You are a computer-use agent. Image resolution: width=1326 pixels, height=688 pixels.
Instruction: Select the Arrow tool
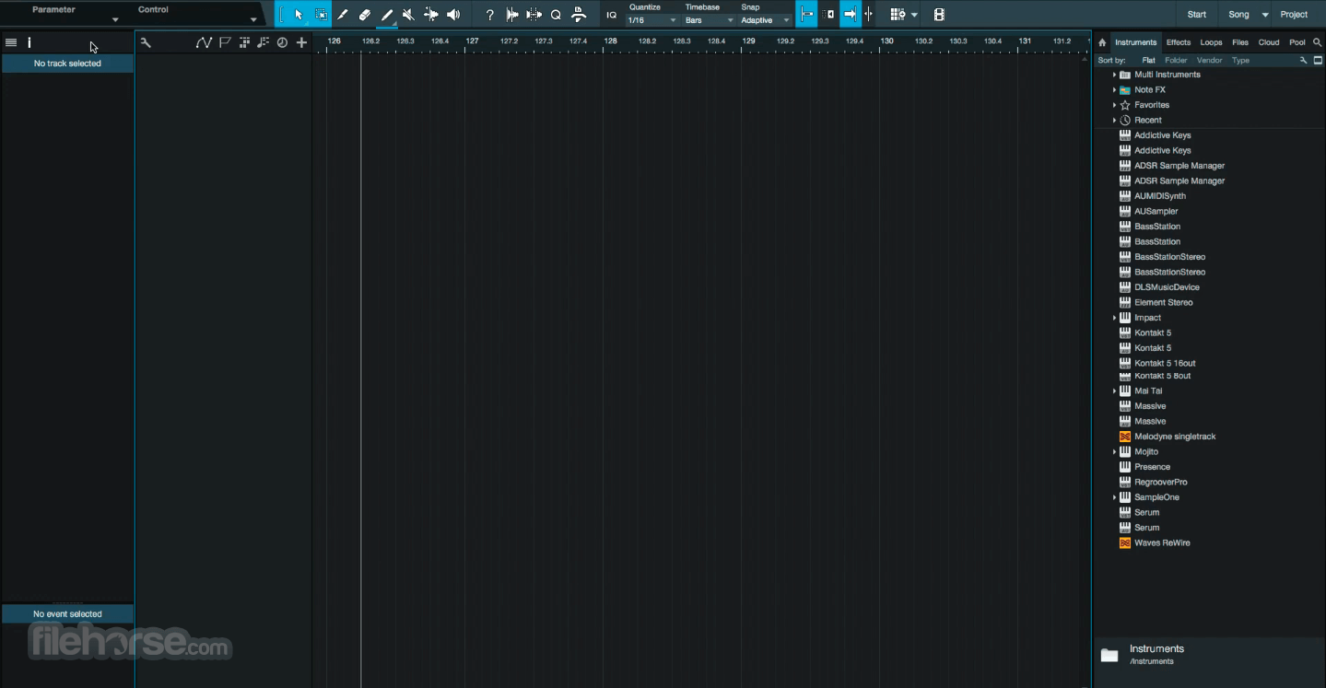click(299, 15)
